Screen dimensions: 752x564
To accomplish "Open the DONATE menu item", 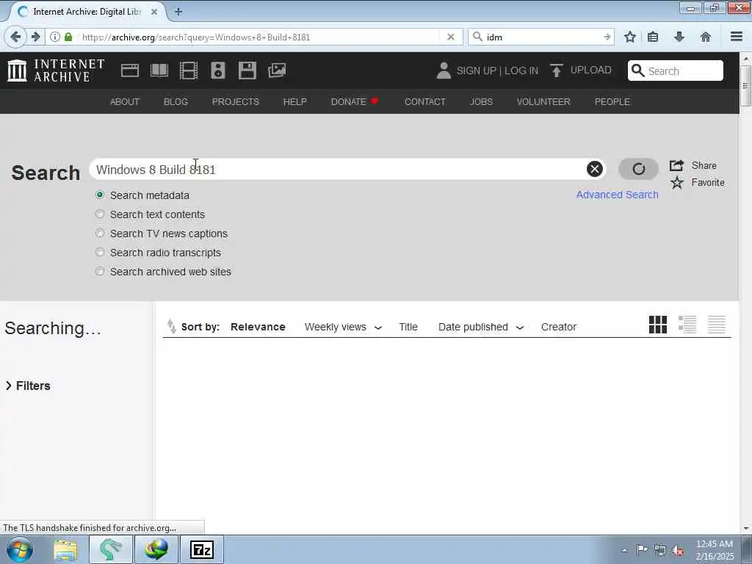I will click(355, 101).
